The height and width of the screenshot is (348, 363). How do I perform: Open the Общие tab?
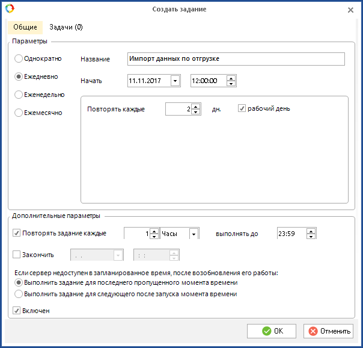[x=25, y=27]
